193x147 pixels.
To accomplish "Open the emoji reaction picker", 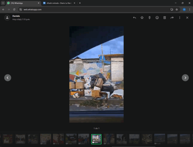I will pos(157,18).
